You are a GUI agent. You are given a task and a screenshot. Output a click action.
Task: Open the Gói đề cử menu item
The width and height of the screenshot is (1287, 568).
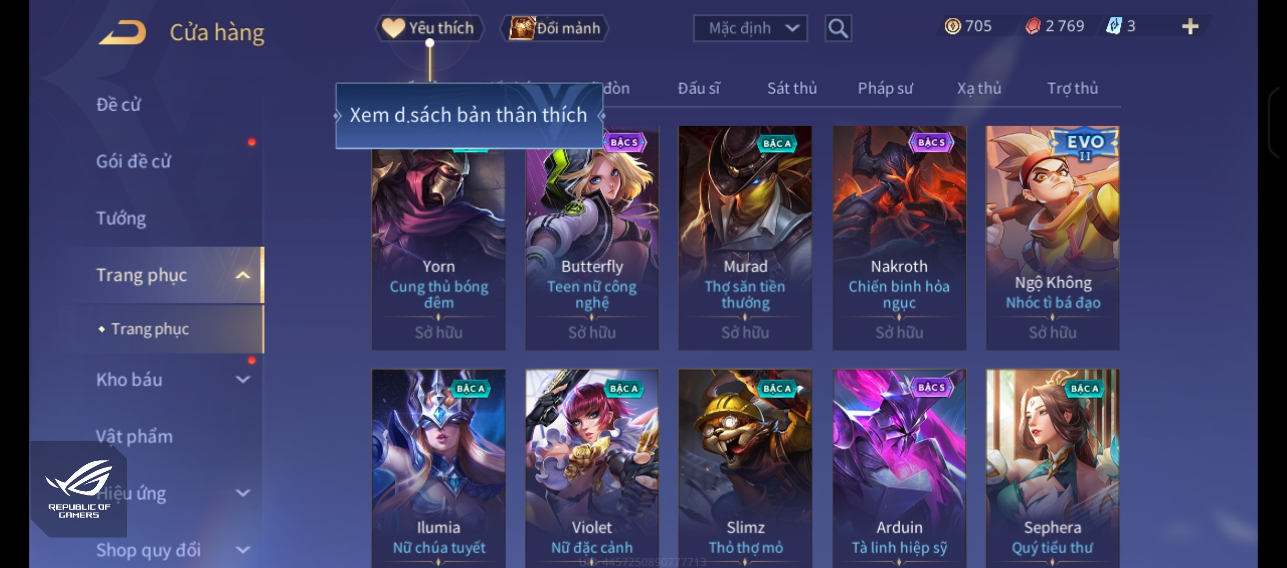pos(134,161)
